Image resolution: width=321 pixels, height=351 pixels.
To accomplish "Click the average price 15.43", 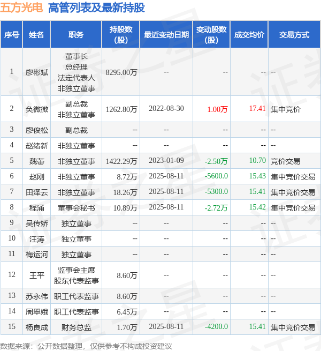I will pyautogui.click(x=257, y=176).
